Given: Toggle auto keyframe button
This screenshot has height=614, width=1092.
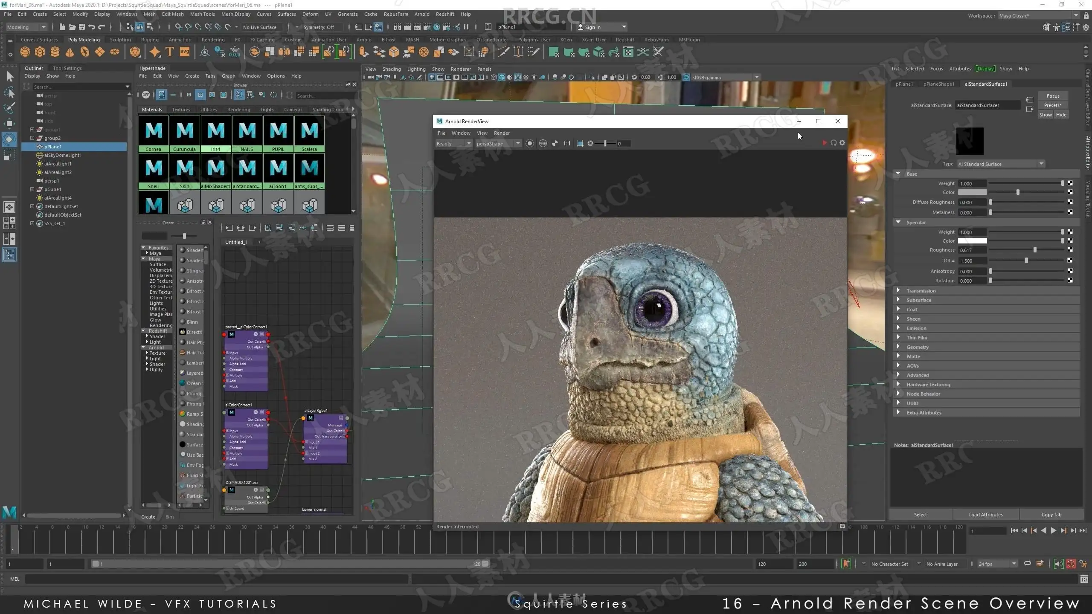Looking at the screenshot, I should coord(1071,564).
